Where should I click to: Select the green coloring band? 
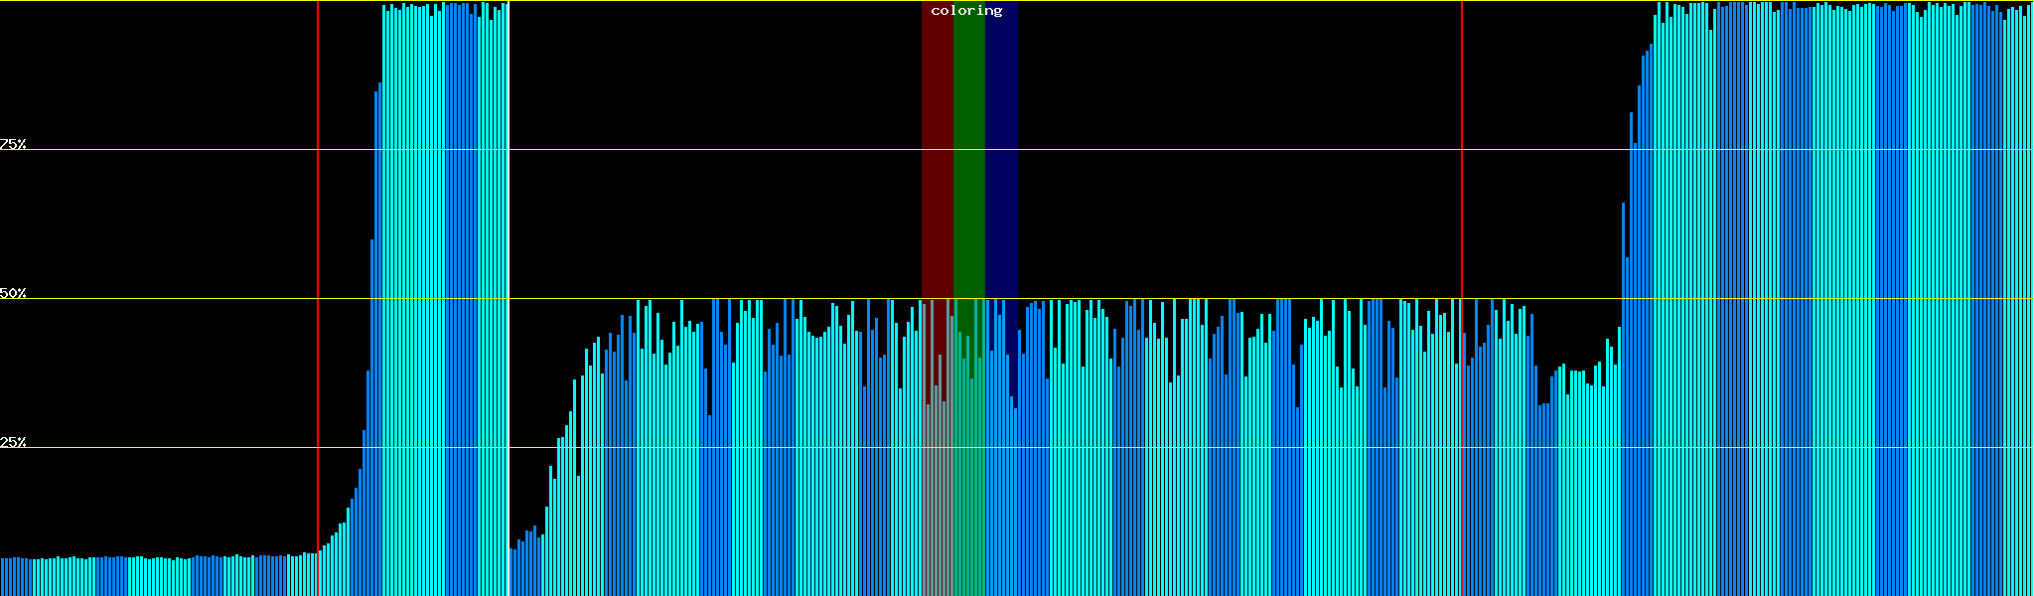pyautogui.click(x=968, y=149)
